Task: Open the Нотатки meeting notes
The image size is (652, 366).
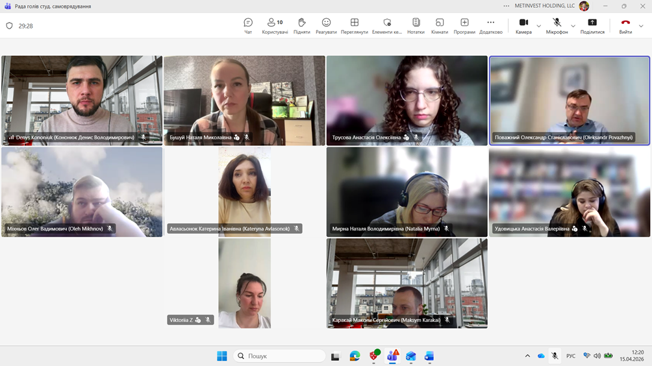Action: (x=416, y=25)
